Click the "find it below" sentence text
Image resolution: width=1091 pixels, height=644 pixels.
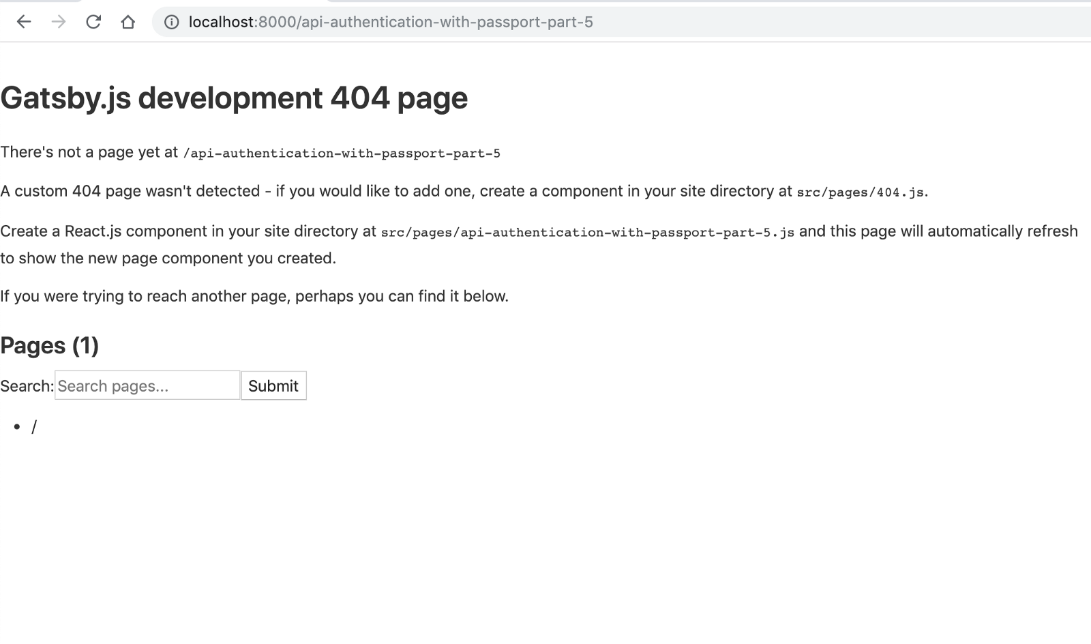click(x=254, y=296)
